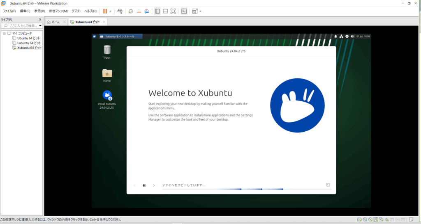This screenshot has width=421, height=224.
Task: Click the take snapshot clock icon
Action: (x=131, y=11)
